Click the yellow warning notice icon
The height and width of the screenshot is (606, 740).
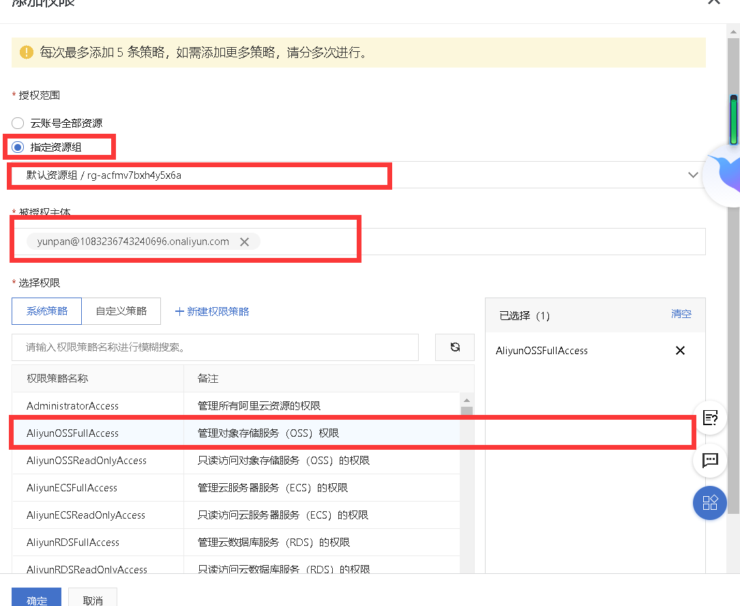[27, 52]
